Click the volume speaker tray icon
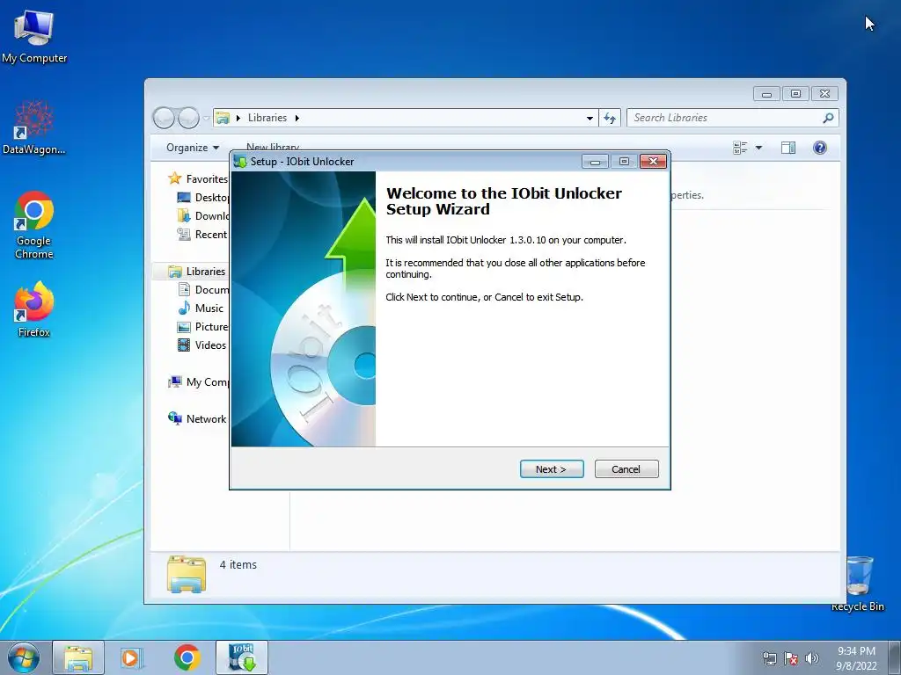Viewport: 901px width, 675px height. point(812,658)
